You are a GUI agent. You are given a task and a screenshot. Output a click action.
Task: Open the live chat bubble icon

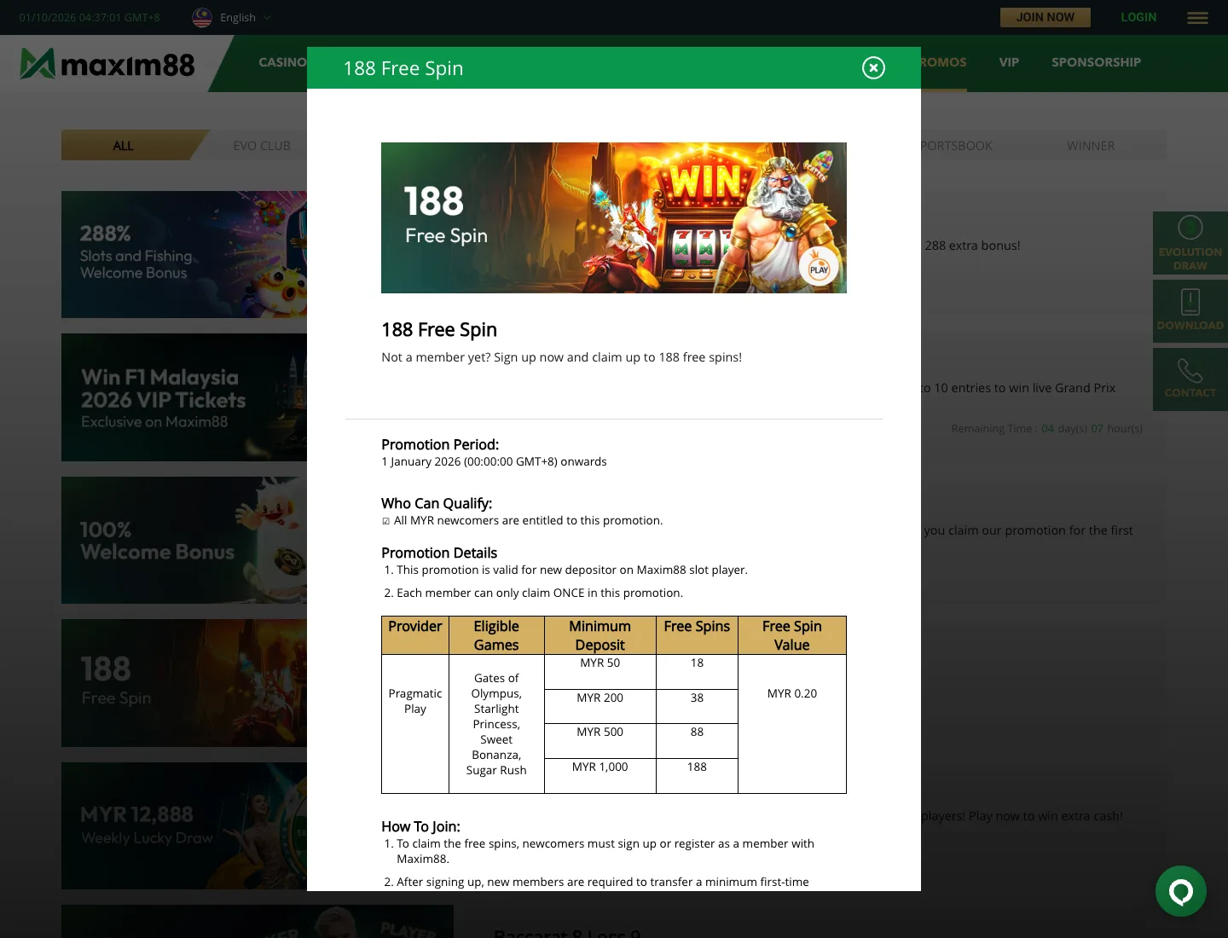click(1181, 891)
